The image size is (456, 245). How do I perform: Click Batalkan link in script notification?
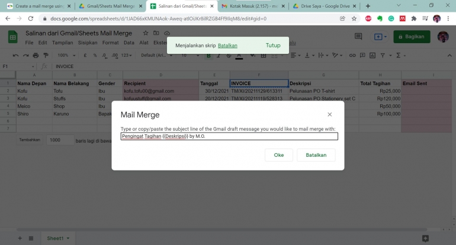click(227, 46)
